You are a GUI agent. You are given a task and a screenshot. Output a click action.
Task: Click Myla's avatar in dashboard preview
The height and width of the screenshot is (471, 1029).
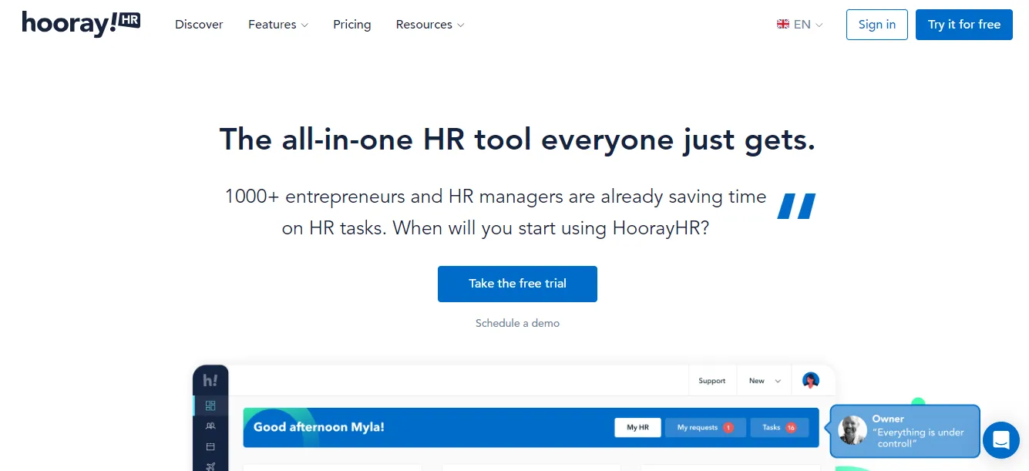coord(810,380)
